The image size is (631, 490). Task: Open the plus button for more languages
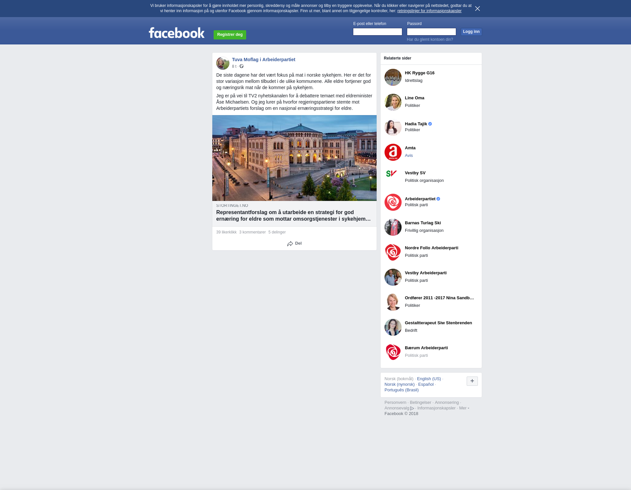tap(472, 381)
